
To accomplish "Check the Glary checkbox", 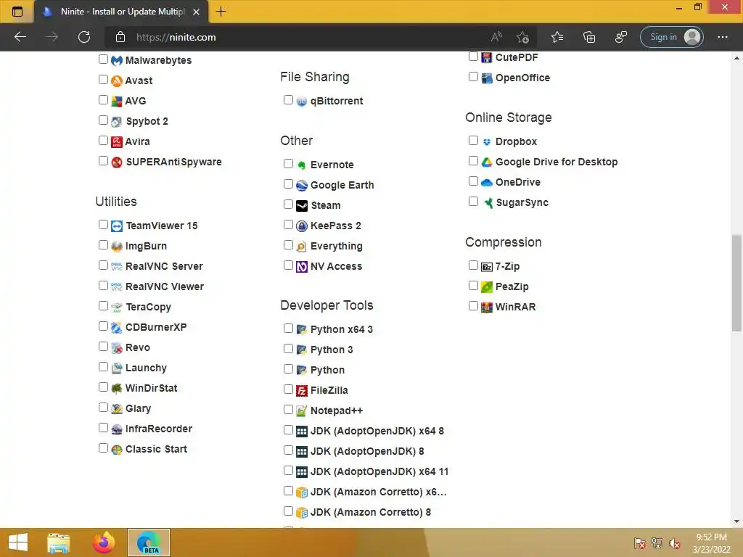I will point(103,408).
